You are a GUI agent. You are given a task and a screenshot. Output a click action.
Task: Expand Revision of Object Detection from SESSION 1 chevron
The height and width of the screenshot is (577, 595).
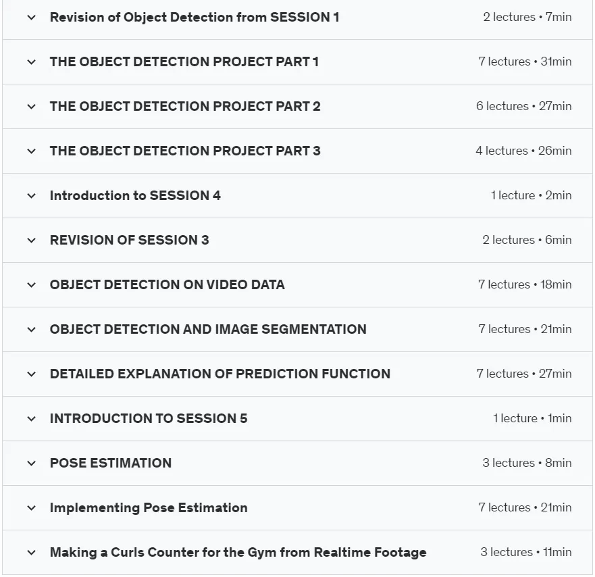[32, 18]
